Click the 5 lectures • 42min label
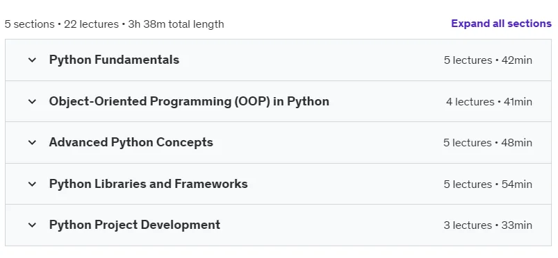 (488, 60)
